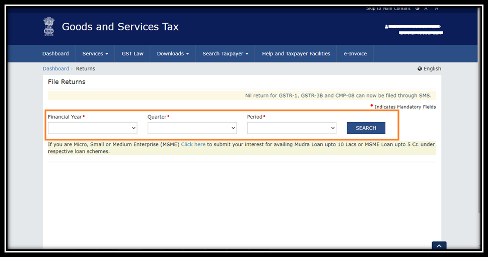Expand the Services menu
This screenshot has width=488, height=257.
point(95,54)
